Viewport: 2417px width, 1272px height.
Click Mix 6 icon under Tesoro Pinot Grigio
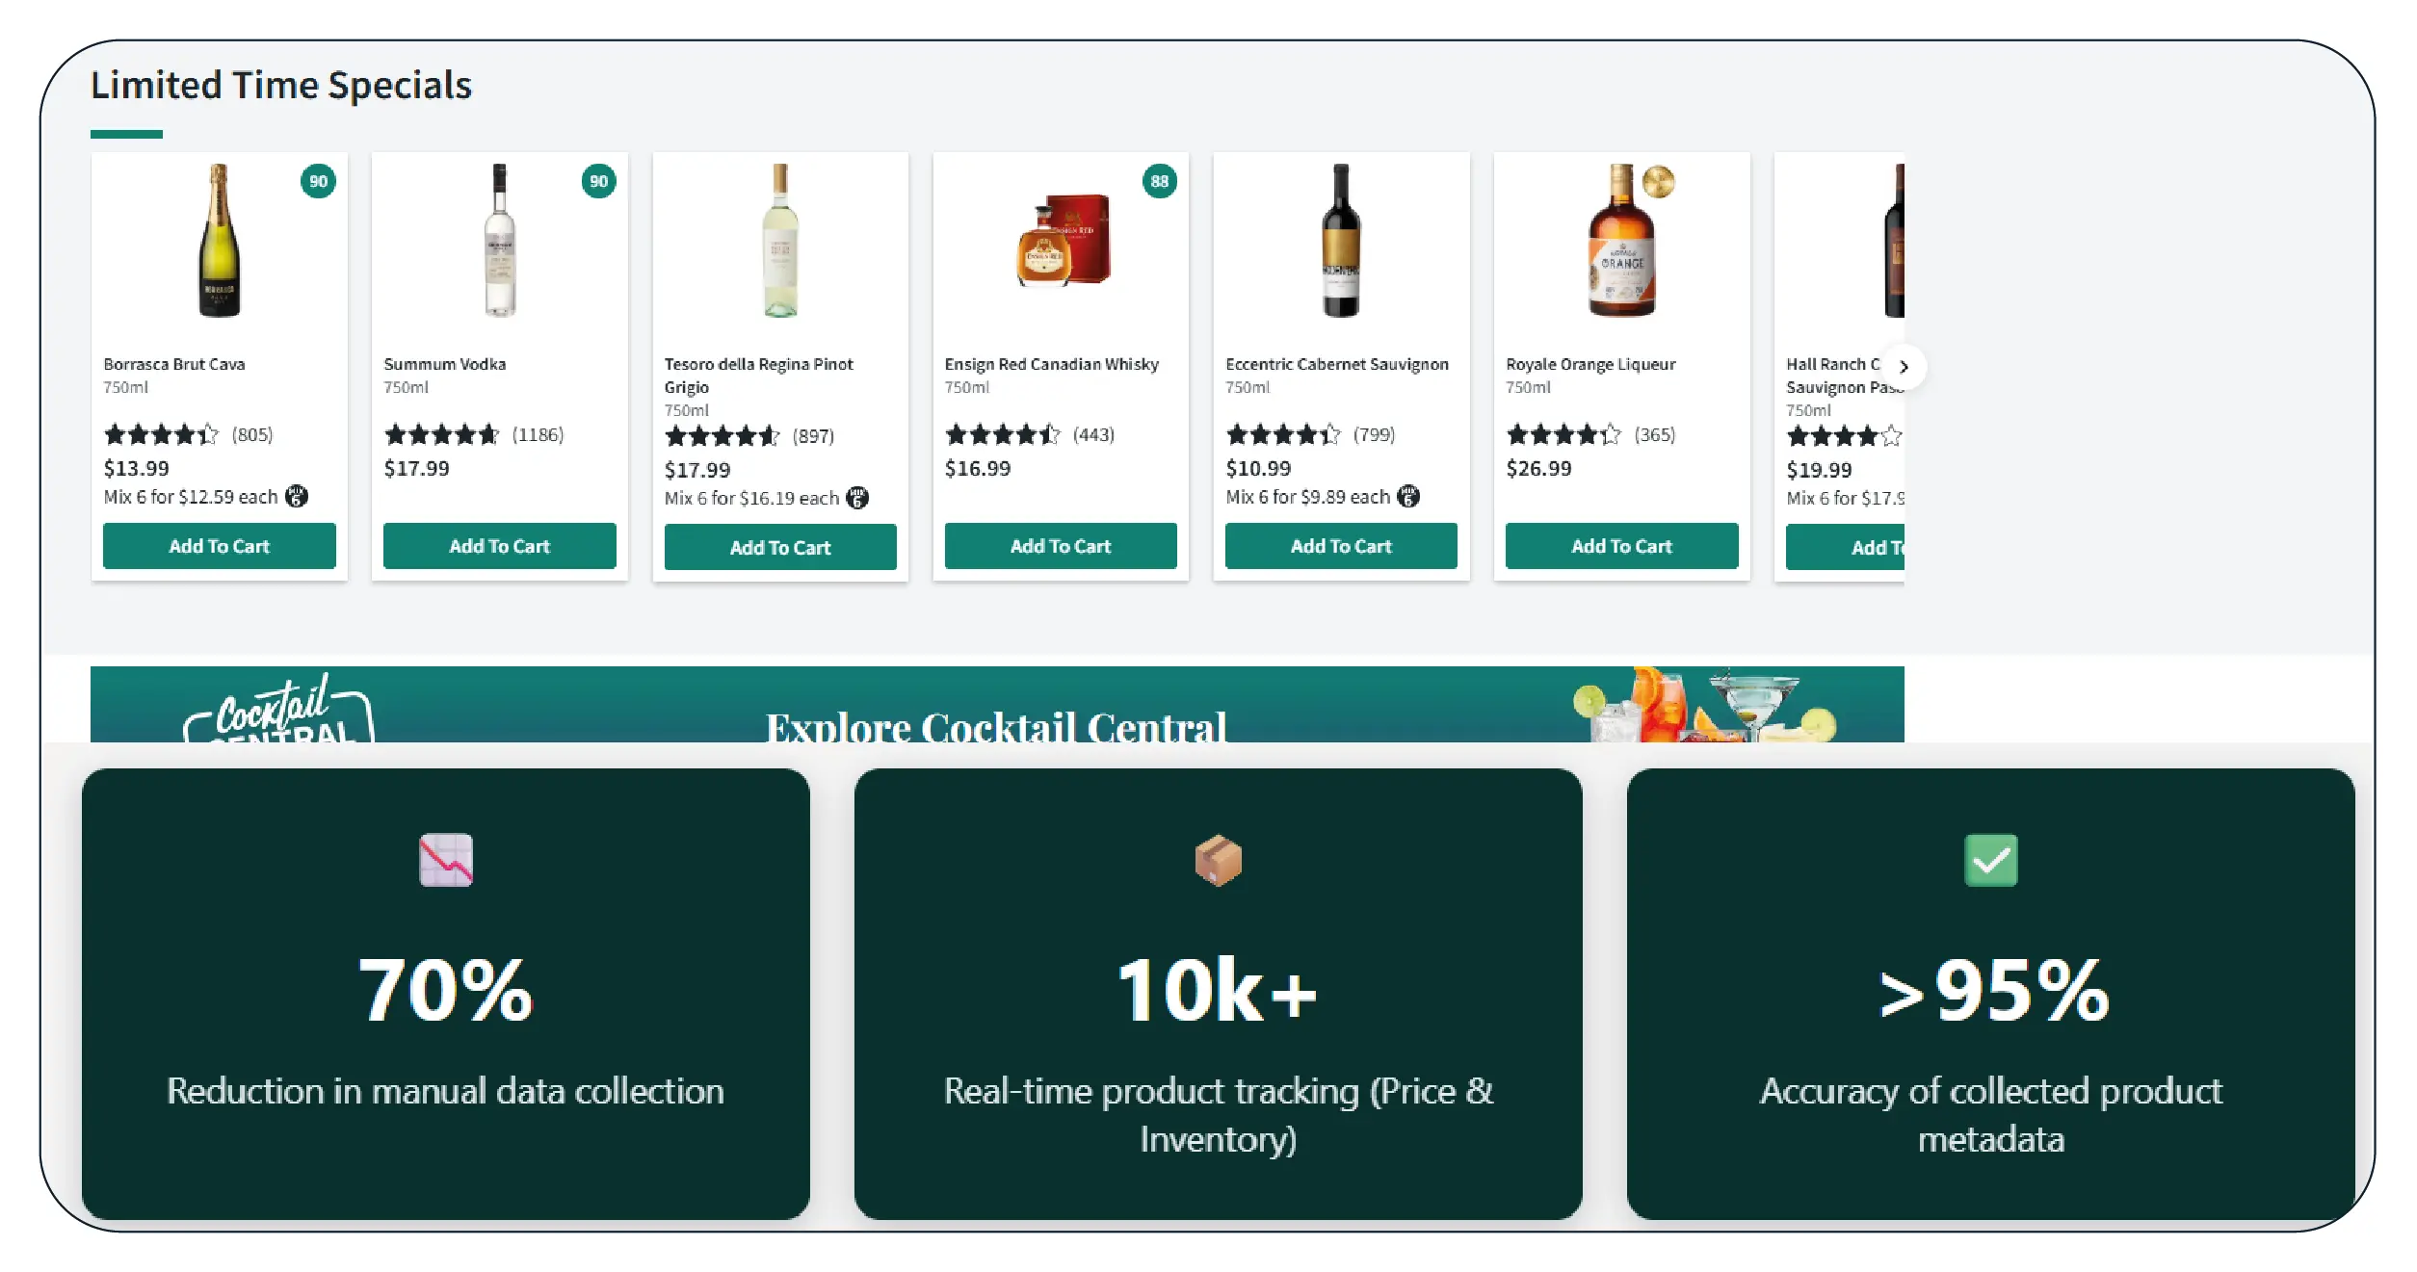(857, 498)
